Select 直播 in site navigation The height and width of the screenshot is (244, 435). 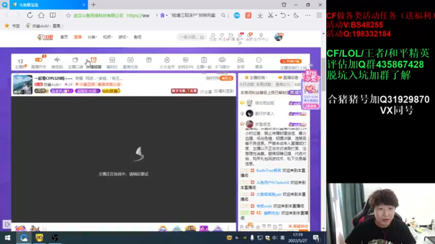pyautogui.click(x=78, y=37)
